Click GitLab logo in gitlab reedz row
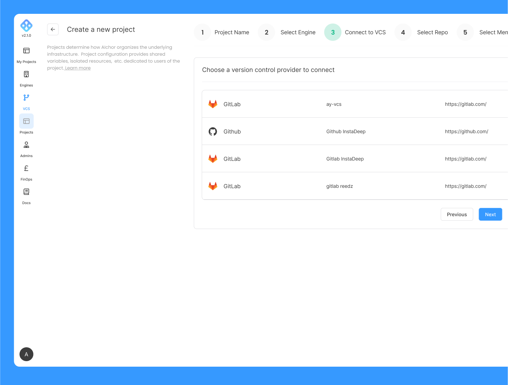 point(213,186)
